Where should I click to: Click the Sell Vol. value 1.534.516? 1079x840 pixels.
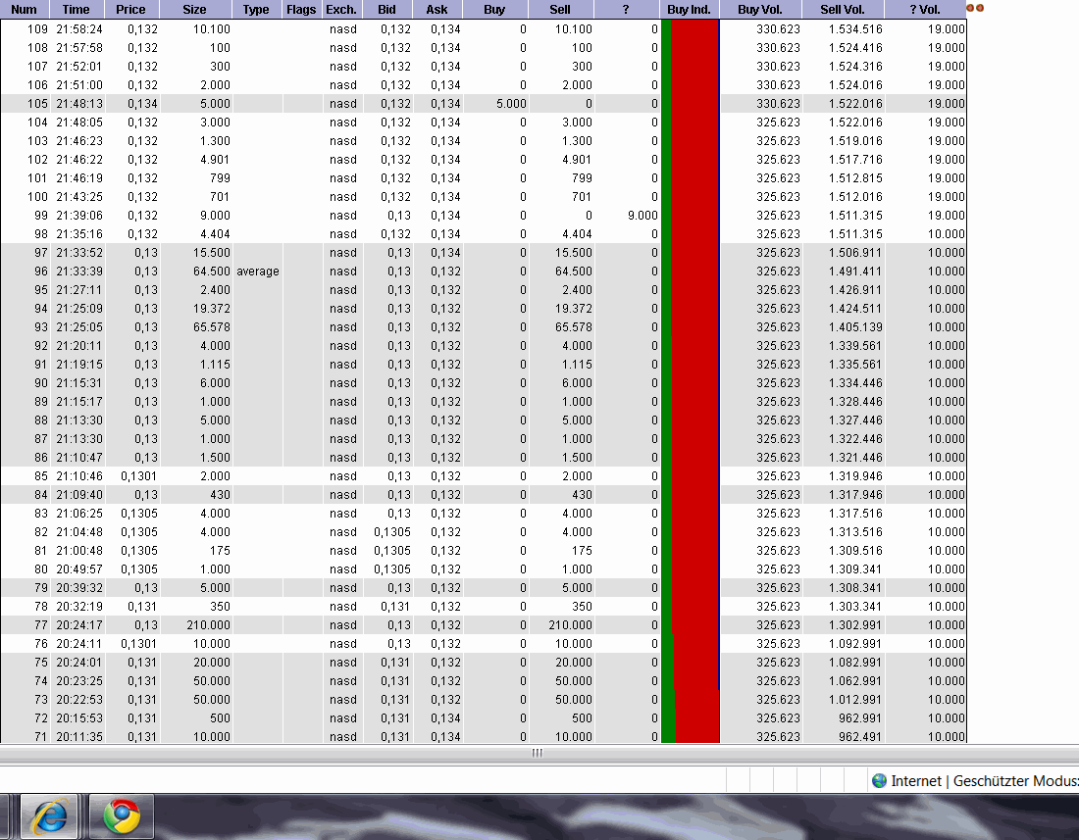(855, 28)
